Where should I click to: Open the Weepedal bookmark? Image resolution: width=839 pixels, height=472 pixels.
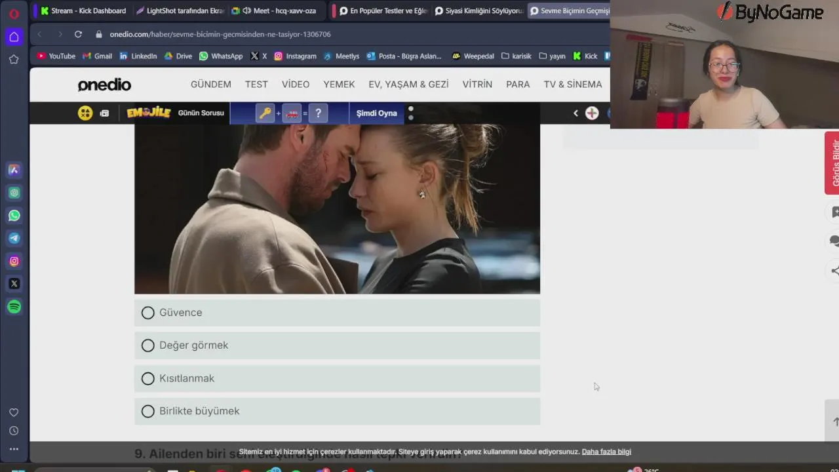(x=473, y=56)
